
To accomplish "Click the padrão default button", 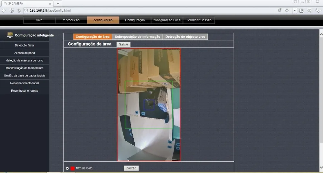I will (131, 168).
